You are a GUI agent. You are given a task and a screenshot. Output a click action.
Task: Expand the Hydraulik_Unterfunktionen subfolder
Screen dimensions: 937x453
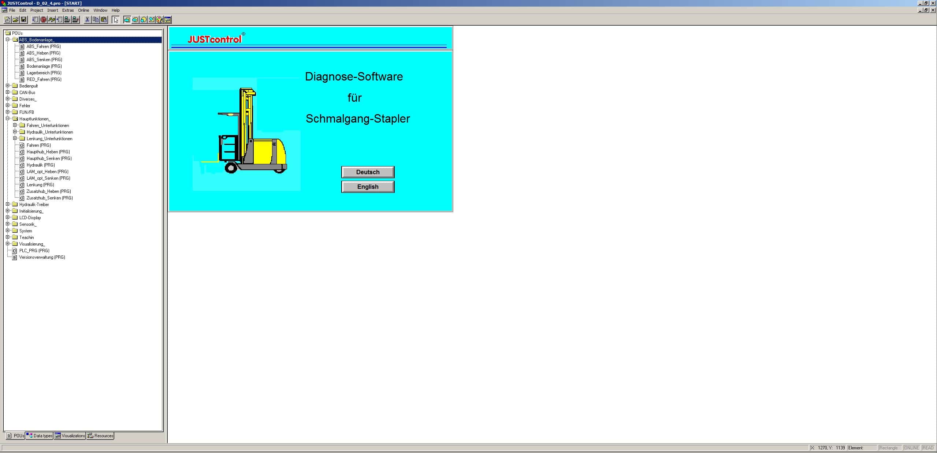(x=15, y=132)
